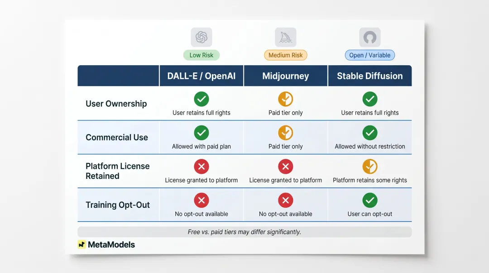
Task: Click the 'User can opt-out' text
Action: 370,214
